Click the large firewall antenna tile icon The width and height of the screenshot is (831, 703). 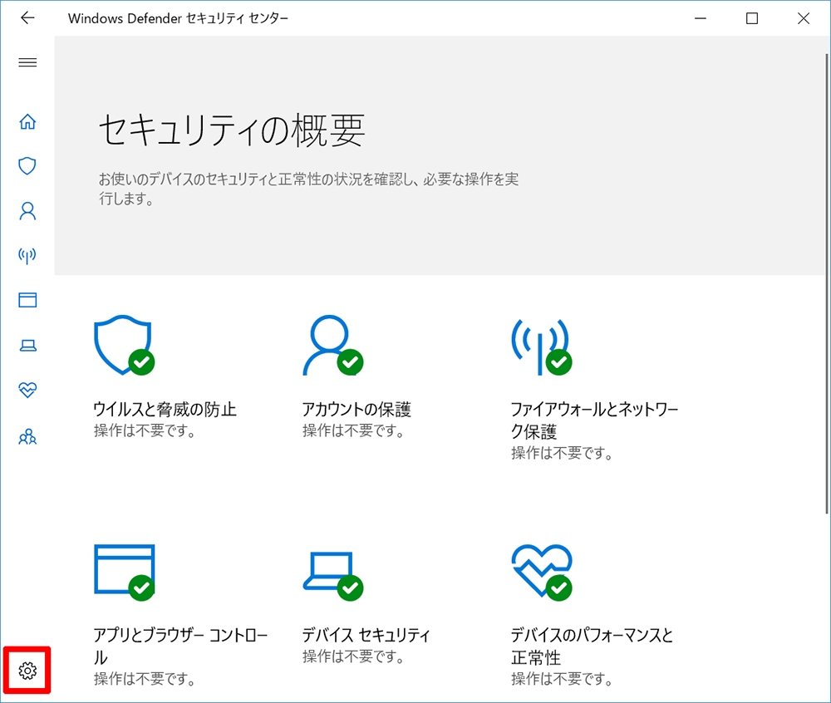(542, 347)
